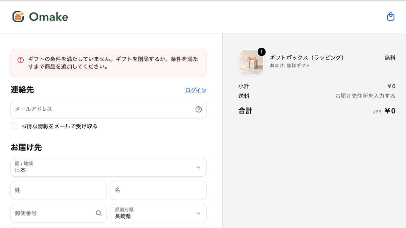Focus the 名 first name field
The width and height of the screenshot is (406, 228).
point(159,190)
